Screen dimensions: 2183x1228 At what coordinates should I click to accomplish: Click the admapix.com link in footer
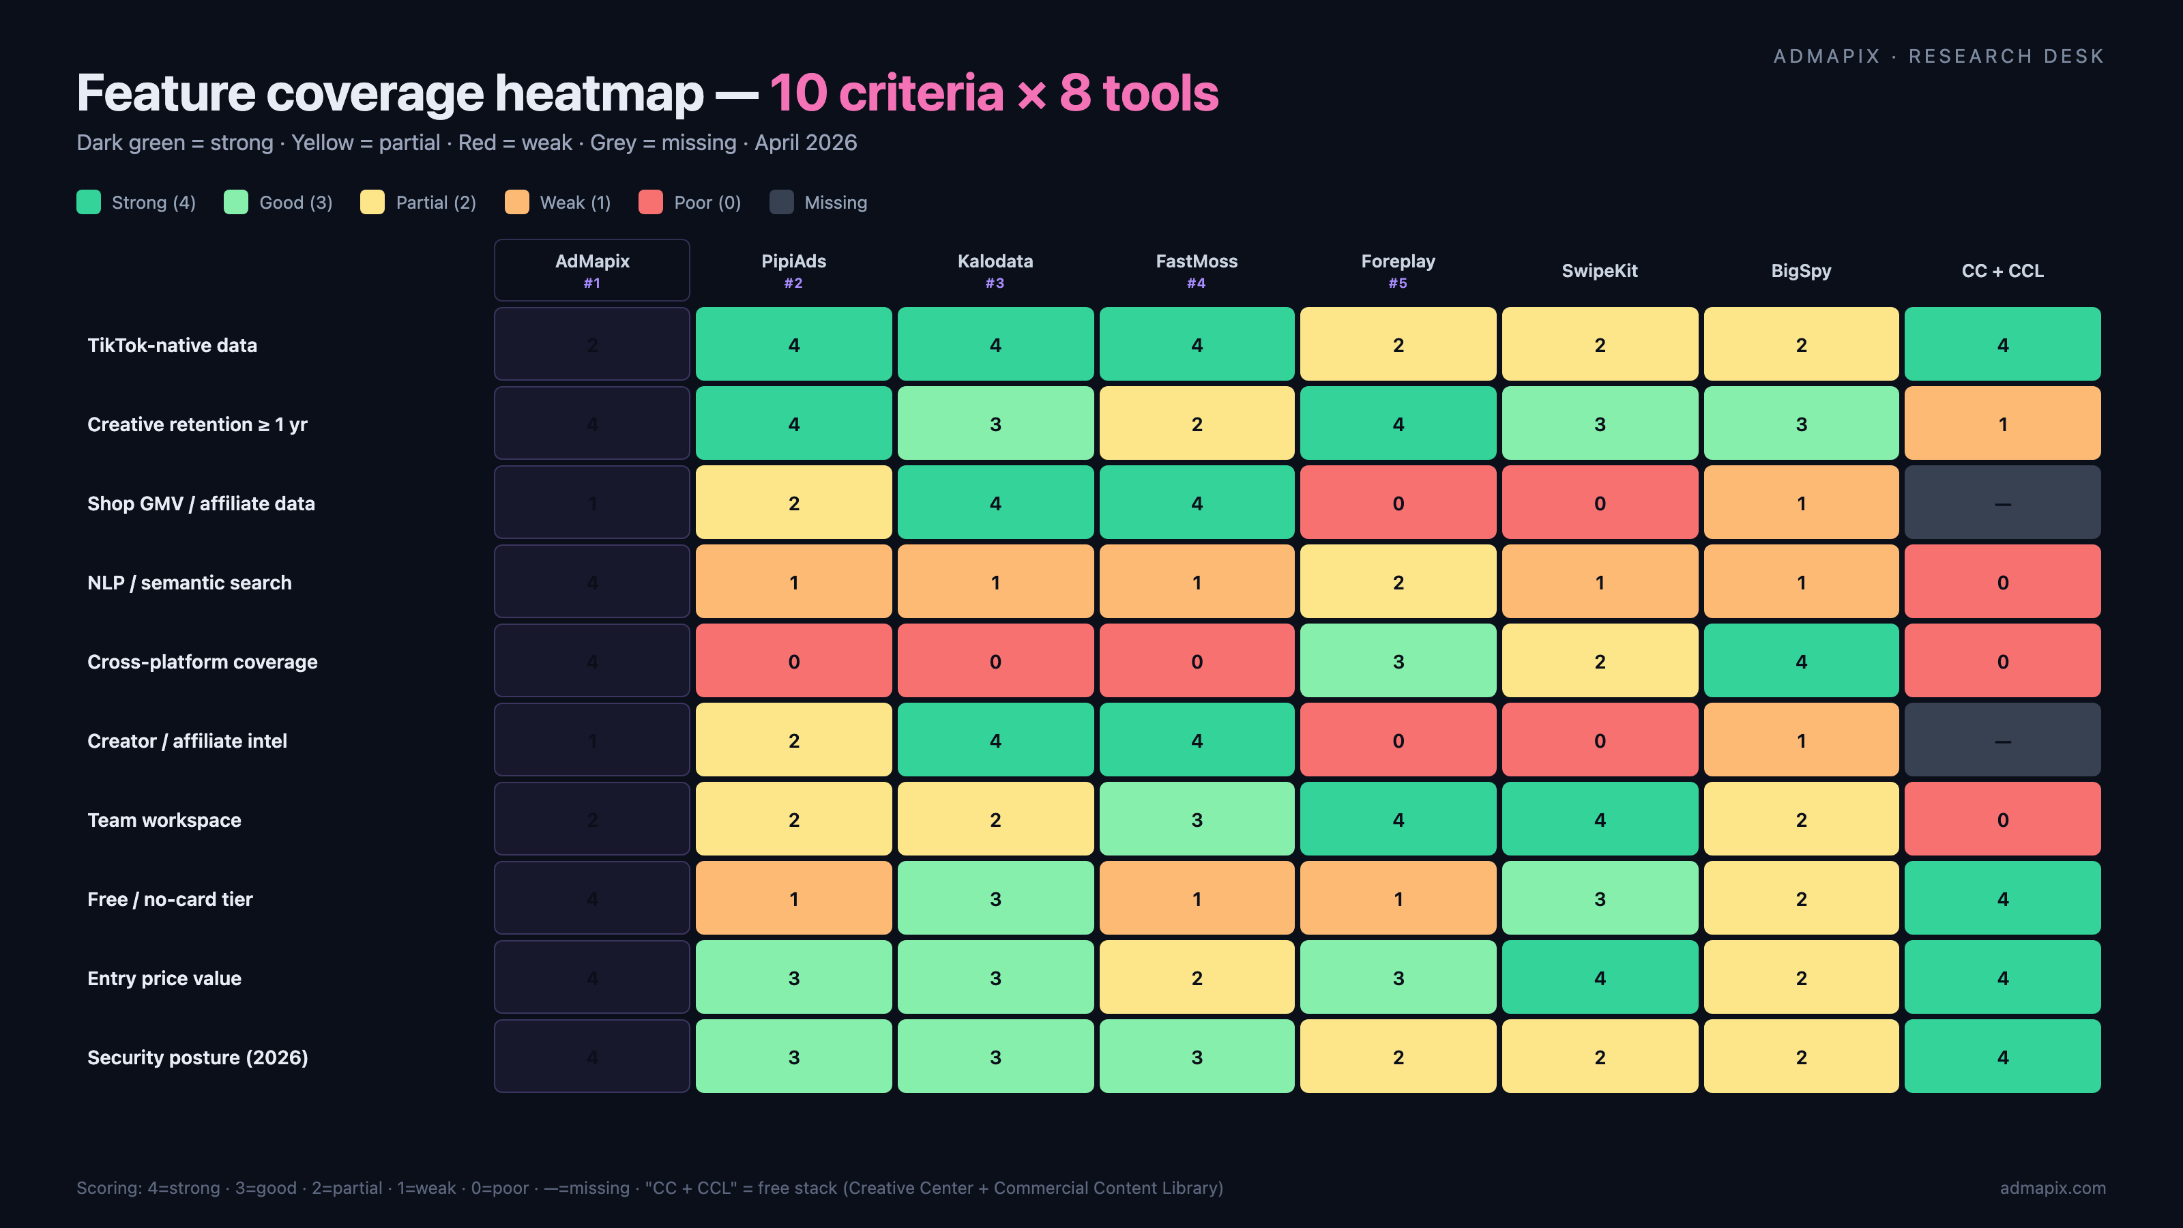[2051, 1188]
